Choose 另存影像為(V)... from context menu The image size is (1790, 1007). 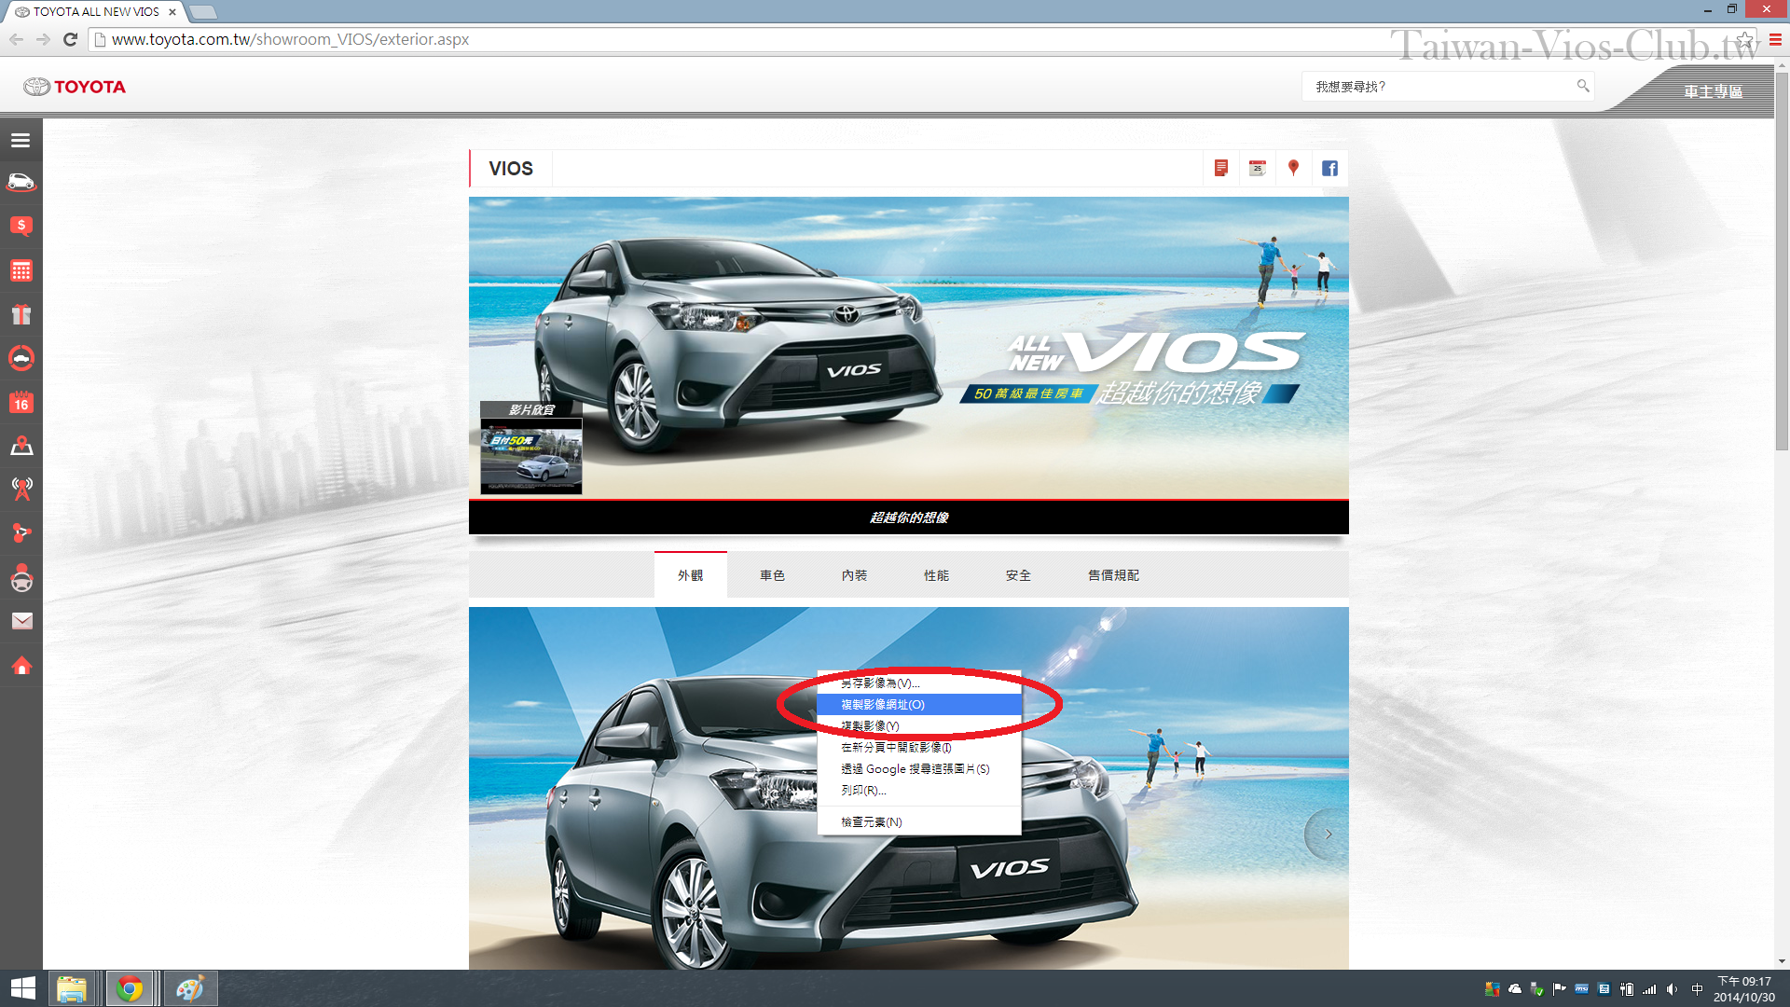click(x=919, y=683)
